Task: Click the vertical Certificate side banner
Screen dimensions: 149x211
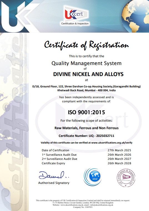Action: (14, 122)
